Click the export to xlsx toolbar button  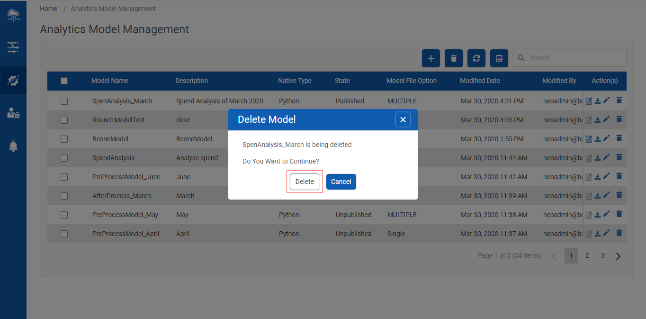499,58
